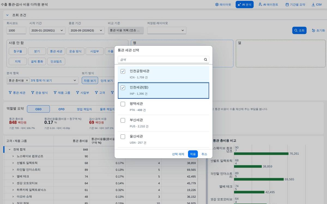Launch AI 분석 from the header
The image size is (327, 204).
[x=244, y=5]
